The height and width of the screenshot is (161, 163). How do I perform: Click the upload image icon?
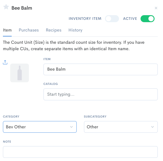(5, 62)
